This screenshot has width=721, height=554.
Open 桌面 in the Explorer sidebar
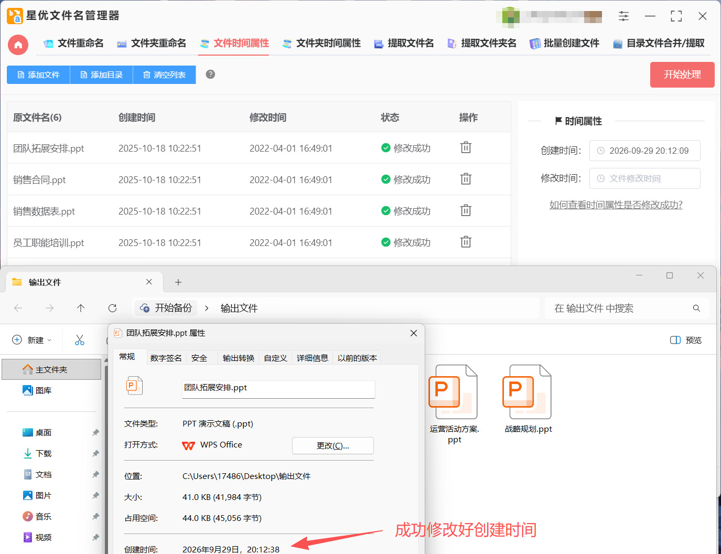point(44,432)
